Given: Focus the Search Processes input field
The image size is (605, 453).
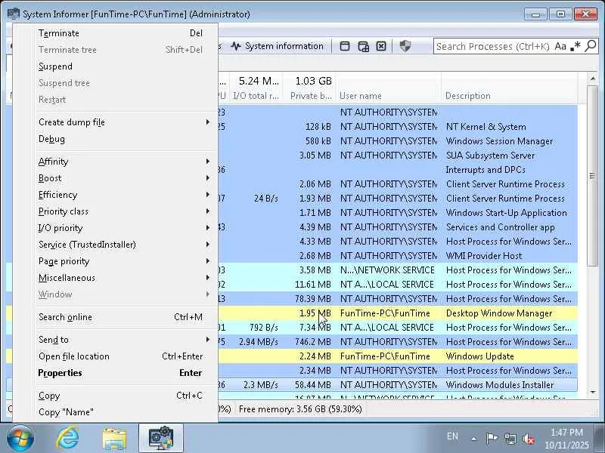Looking at the screenshot, I should pos(493,46).
